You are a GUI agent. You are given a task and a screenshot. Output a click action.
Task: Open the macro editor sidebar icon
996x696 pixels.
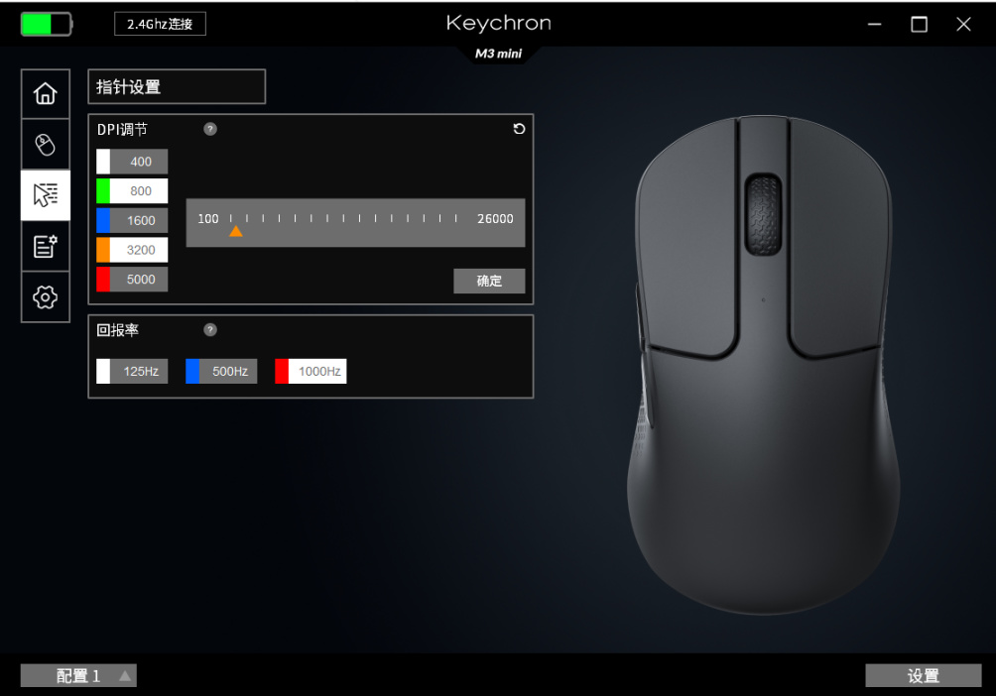[x=45, y=247]
